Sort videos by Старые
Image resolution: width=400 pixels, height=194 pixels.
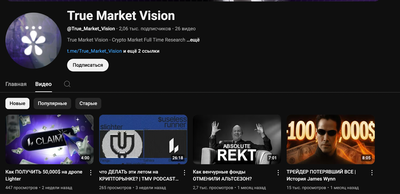[88, 103]
